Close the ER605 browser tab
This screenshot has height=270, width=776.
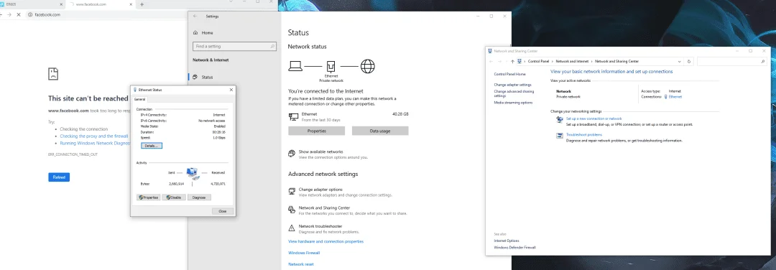[x=61, y=4]
